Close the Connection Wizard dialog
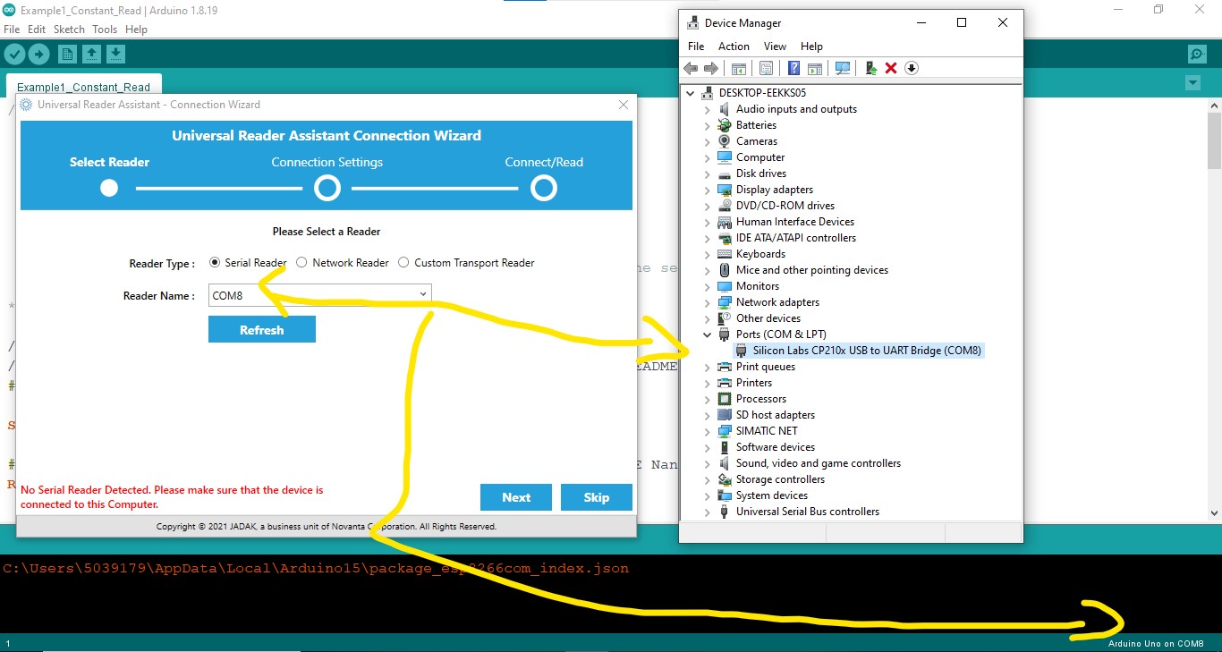The image size is (1222, 652). pyautogui.click(x=624, y=105)
